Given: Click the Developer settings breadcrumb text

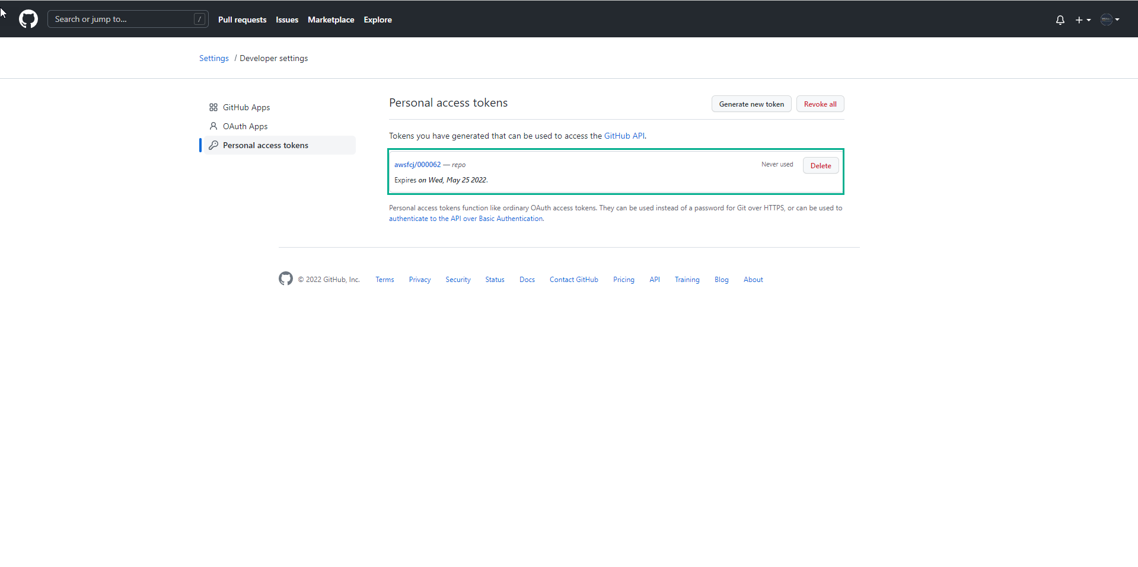Looking at the screenshot, I should tap(274, 58).
